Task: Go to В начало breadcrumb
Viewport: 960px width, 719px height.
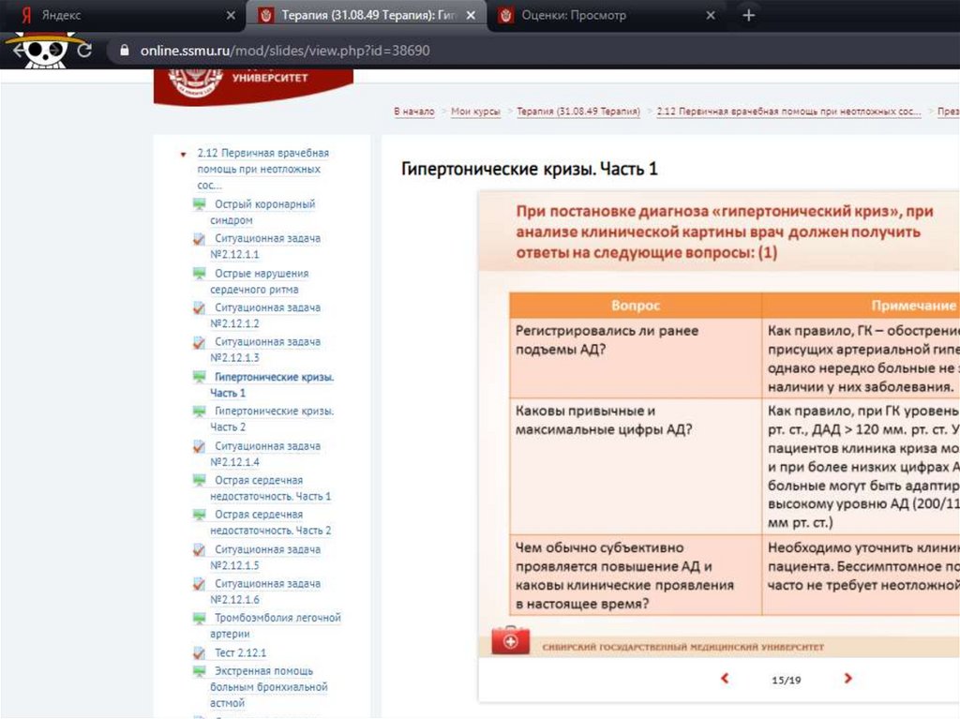Action: (413, 112)
